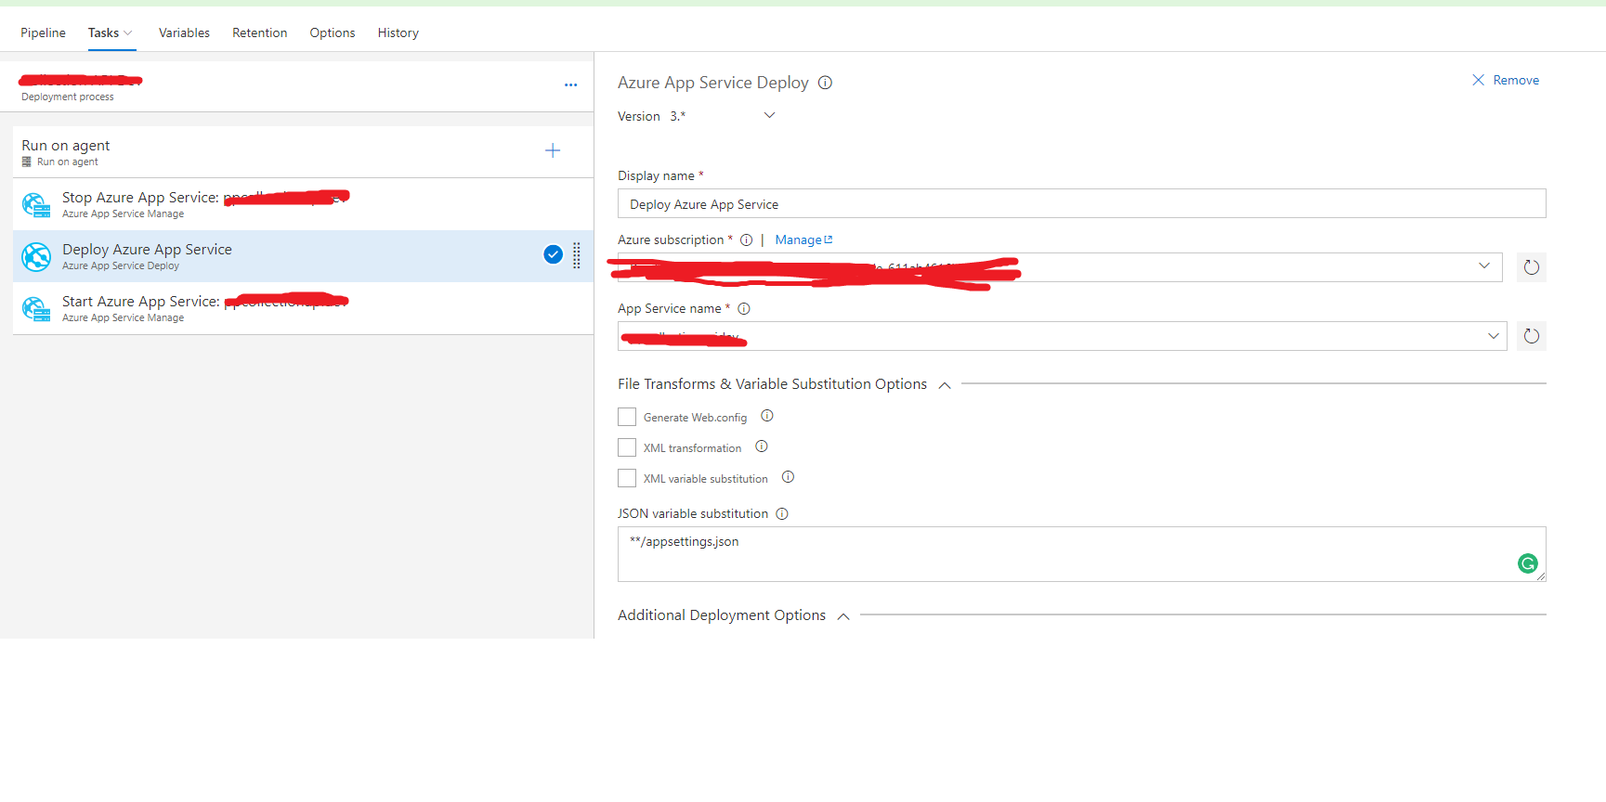Open the Pipeline tab
1606x802 pixels.
click(43, 32)
